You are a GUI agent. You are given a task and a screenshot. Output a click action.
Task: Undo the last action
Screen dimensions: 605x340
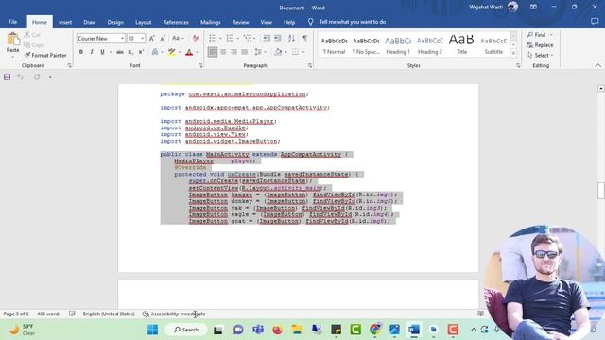[19, 77]
